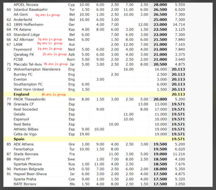Click 16.00 in the Anderlecht row

84,20
